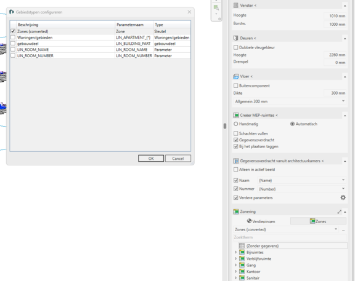The height and width of the screenshot is (281, 355).
Task: Click the Zoektherm search field
Action: [290, 237]
